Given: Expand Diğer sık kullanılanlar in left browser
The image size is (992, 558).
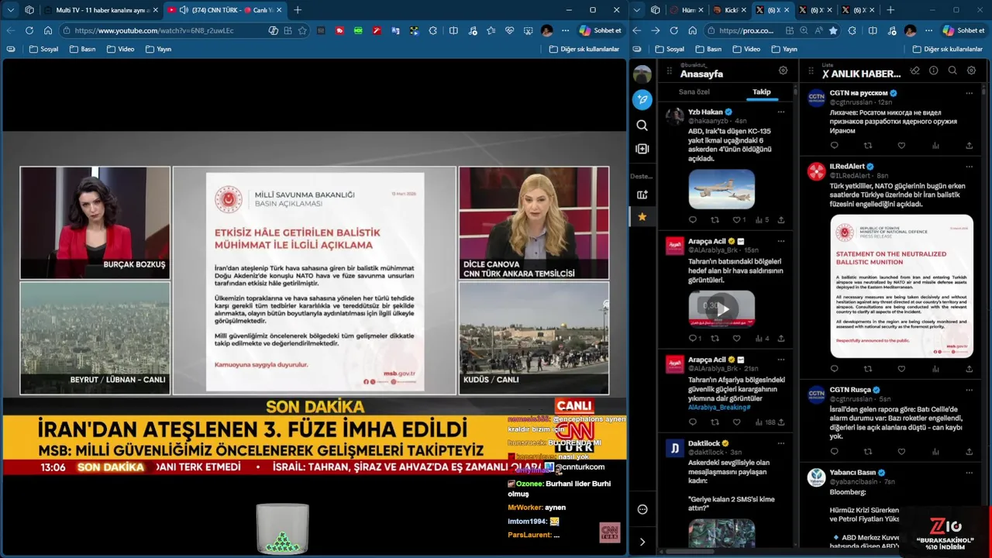Looking at the screenshot, I should (584, 49).
